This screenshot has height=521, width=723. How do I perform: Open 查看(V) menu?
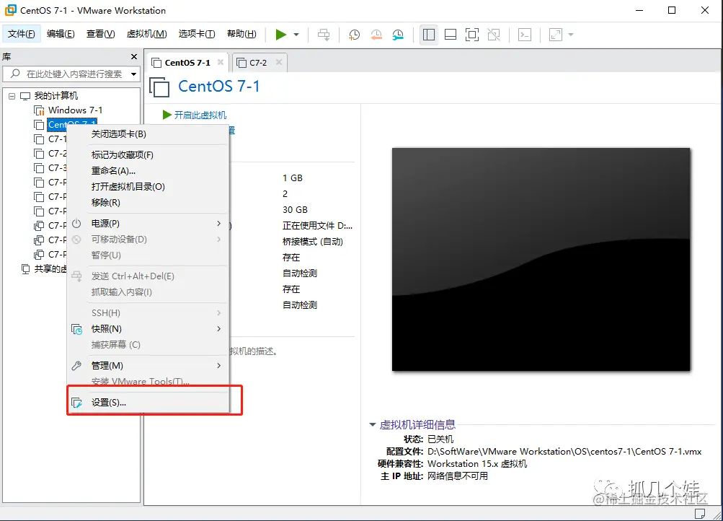(100, 34)
